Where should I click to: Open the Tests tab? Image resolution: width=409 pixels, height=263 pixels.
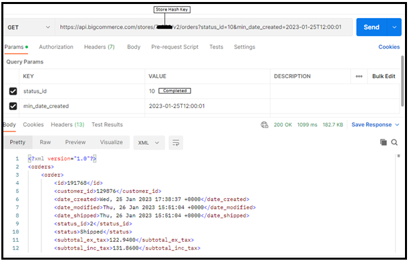pyautogui.click(x=217, y=47)
